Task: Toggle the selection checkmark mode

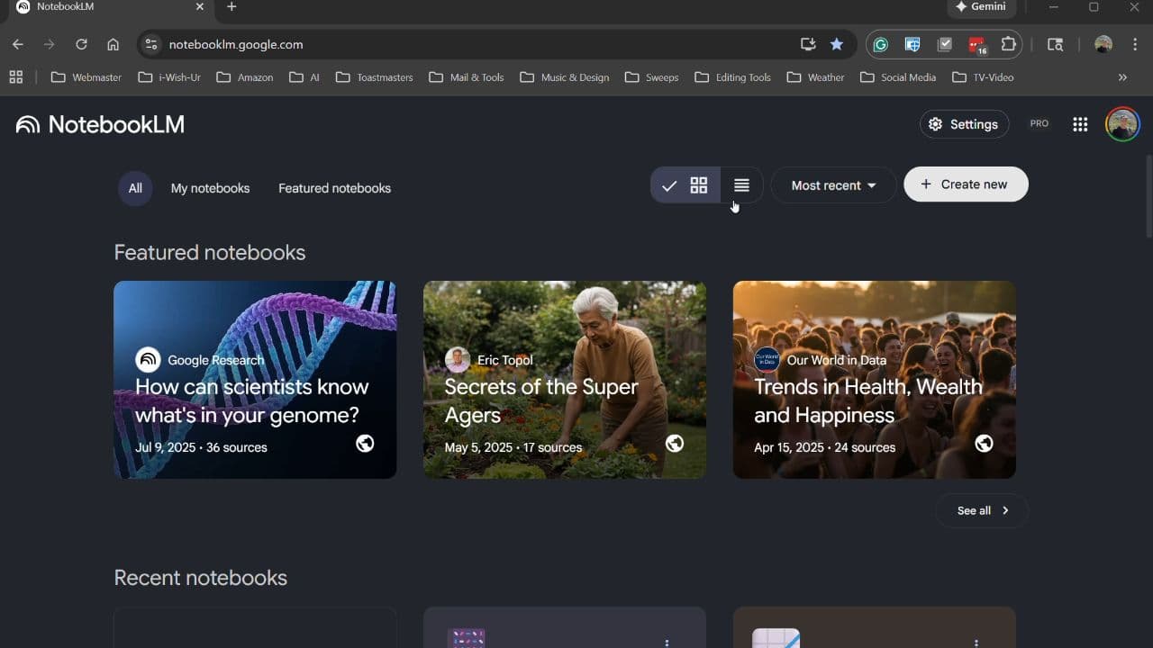Action: (x=670, y=185)
